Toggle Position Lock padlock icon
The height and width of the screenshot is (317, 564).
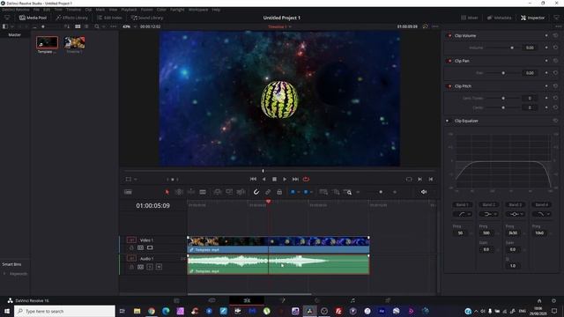(279, 192)
